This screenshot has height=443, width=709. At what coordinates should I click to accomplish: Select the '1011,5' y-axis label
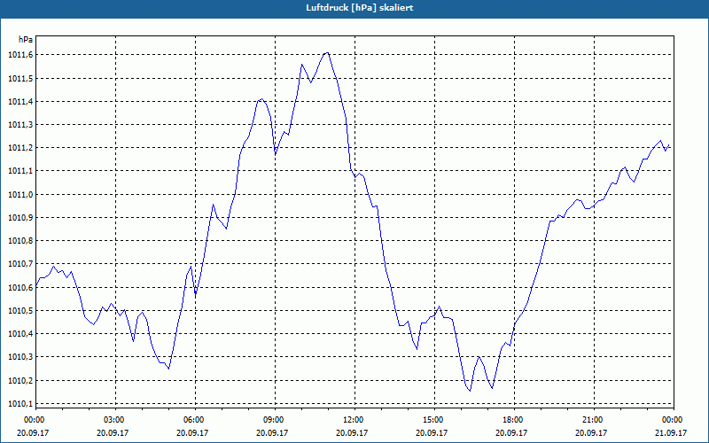20,78
